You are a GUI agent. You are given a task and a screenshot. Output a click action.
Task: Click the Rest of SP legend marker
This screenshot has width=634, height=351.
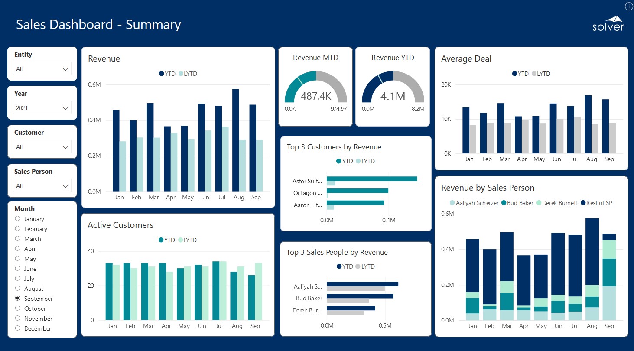[582, 203]
